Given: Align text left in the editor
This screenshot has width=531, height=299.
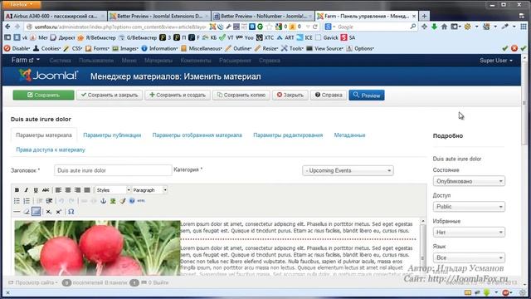Looking at the screenshot, I should tap(58, 190).
